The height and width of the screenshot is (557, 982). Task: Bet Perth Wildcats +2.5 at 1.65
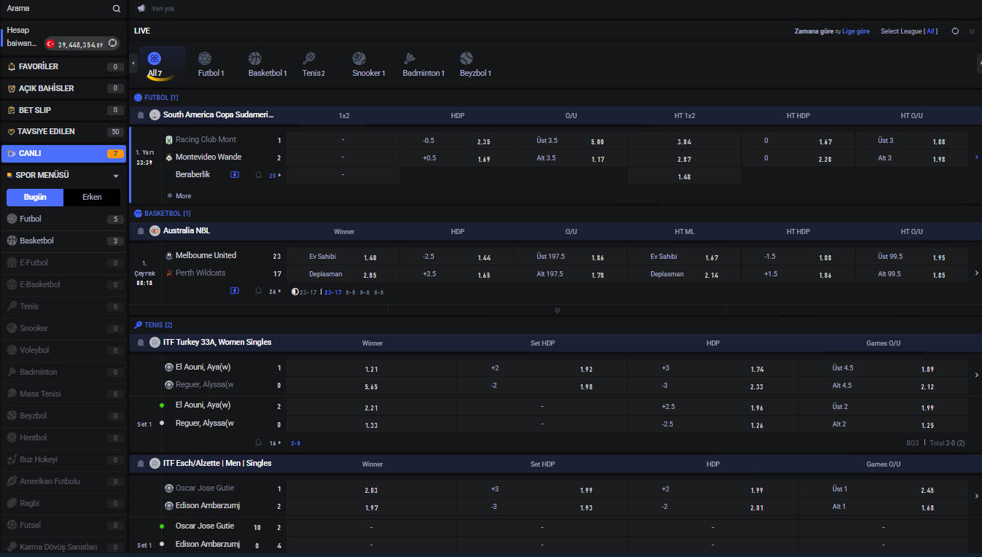point(456,274)
